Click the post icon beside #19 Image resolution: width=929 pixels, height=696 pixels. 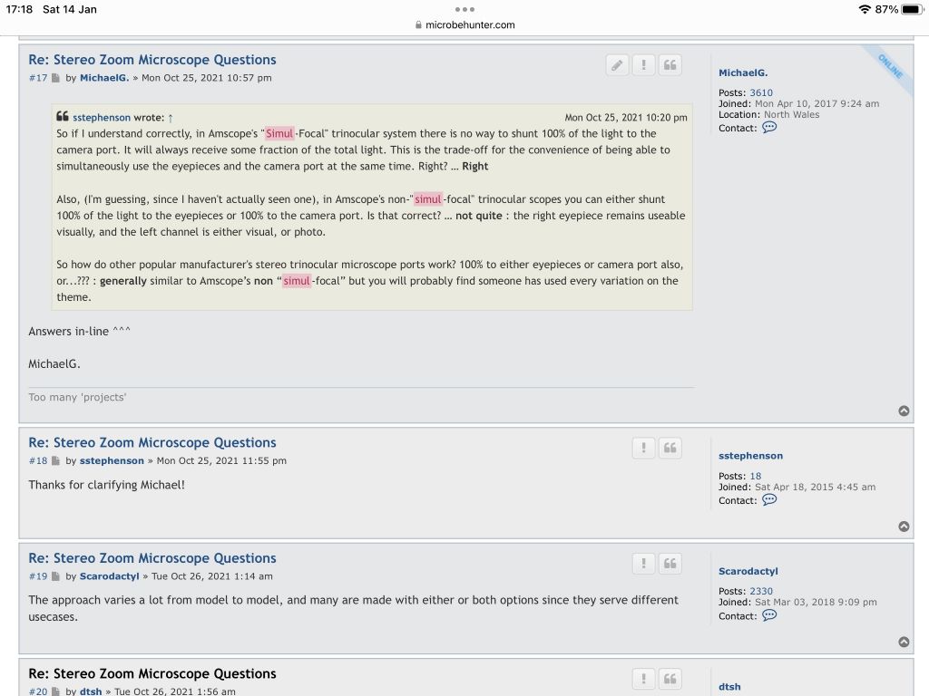coord(55,576)
